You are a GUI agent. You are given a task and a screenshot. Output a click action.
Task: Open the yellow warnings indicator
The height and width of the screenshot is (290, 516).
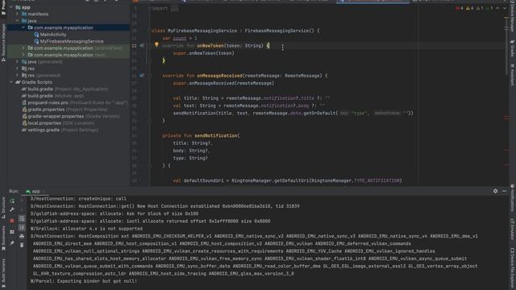pos(469,8)
